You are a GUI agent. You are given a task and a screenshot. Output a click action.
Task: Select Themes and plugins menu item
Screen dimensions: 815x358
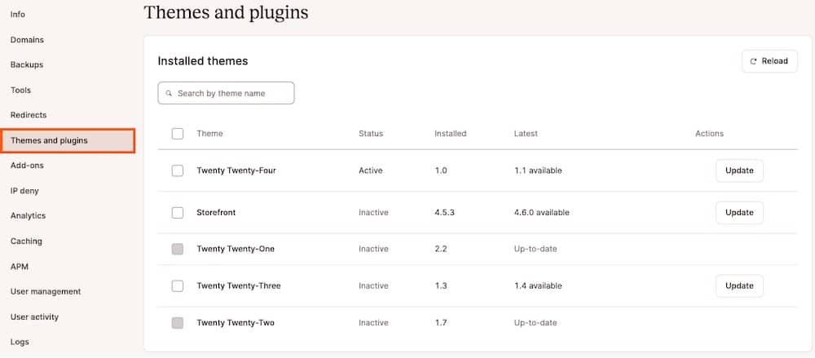[49, 141]
